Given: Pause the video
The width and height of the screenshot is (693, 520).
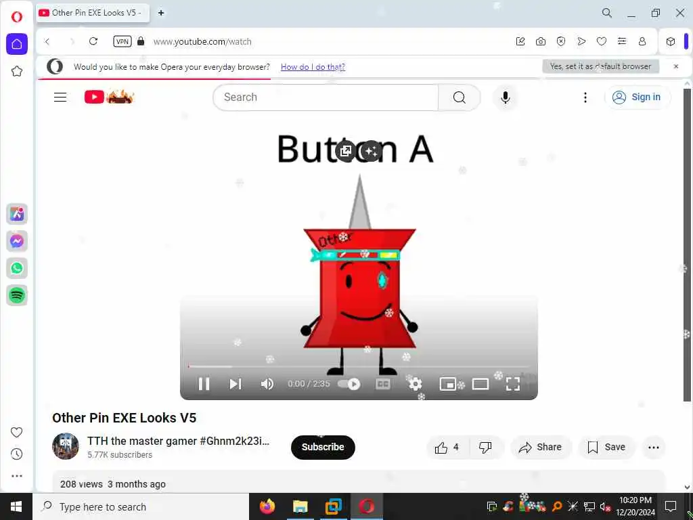Looking at the screenshot, I should 204,384.
